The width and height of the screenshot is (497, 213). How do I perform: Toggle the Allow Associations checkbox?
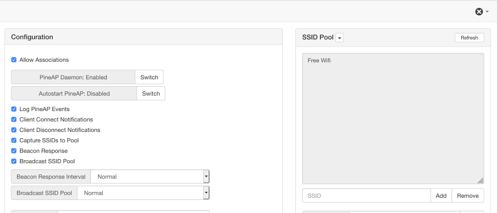(x=14, y=59)
